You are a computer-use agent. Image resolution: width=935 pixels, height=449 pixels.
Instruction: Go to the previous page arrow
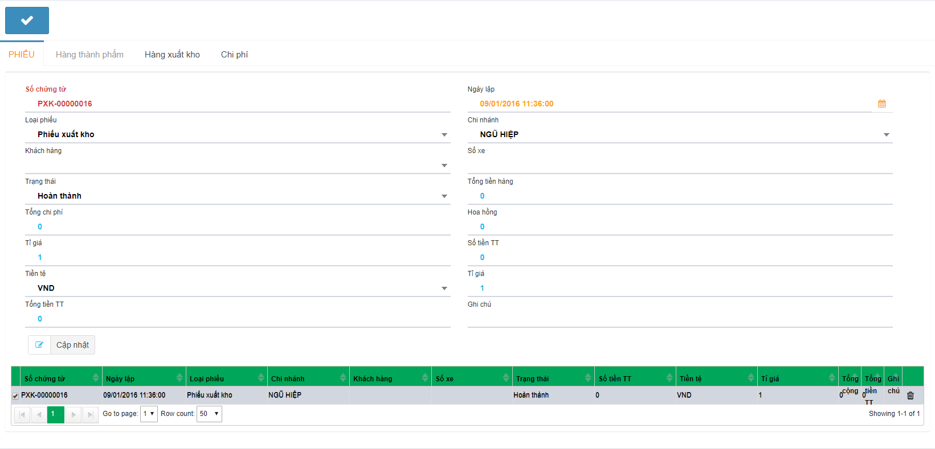point(39,414)
